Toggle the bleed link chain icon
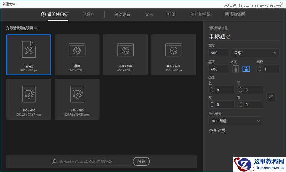The width and height of the screenshot is (286, 172). click(271, 97)
